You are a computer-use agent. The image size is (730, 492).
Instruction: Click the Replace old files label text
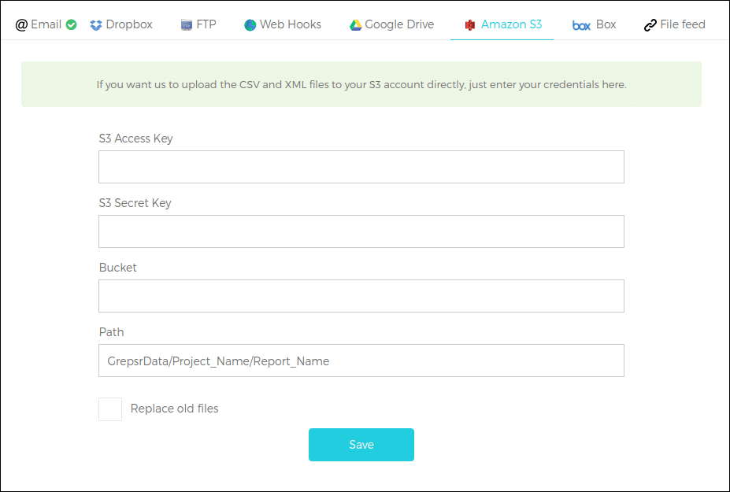point(174,409)
